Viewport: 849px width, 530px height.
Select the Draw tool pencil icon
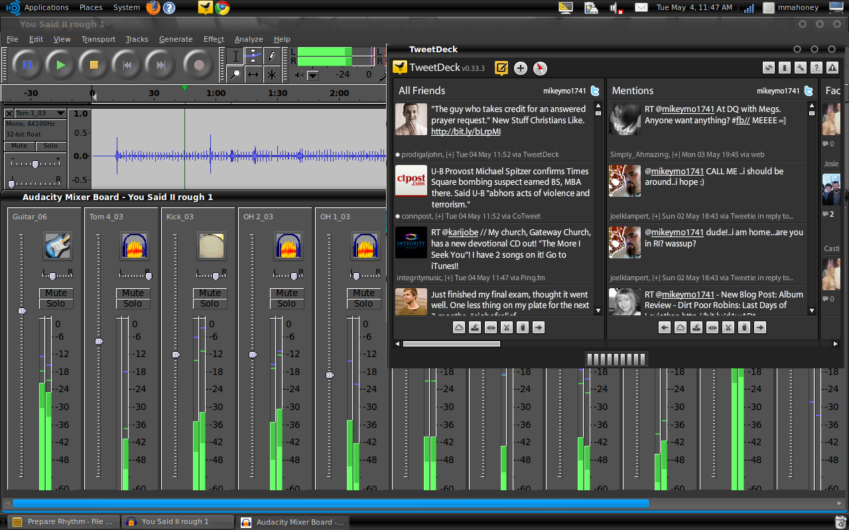pyautogui.click(x=272, y=56)
